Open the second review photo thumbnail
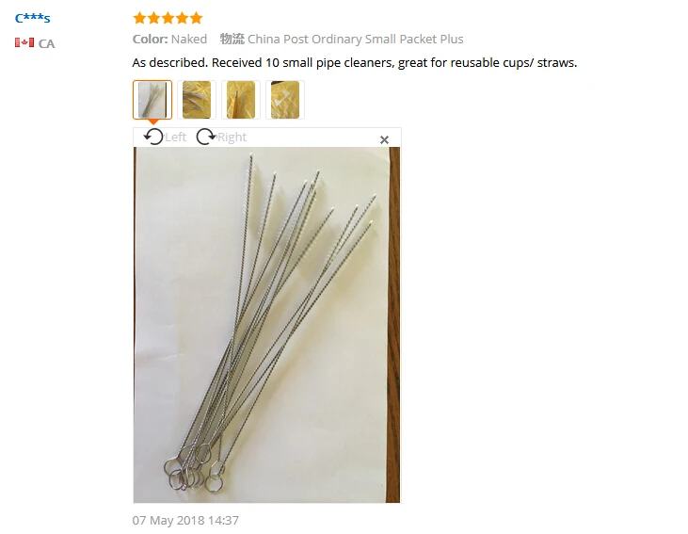The height and width of the screenshot is (534, 688). [197, 100]
